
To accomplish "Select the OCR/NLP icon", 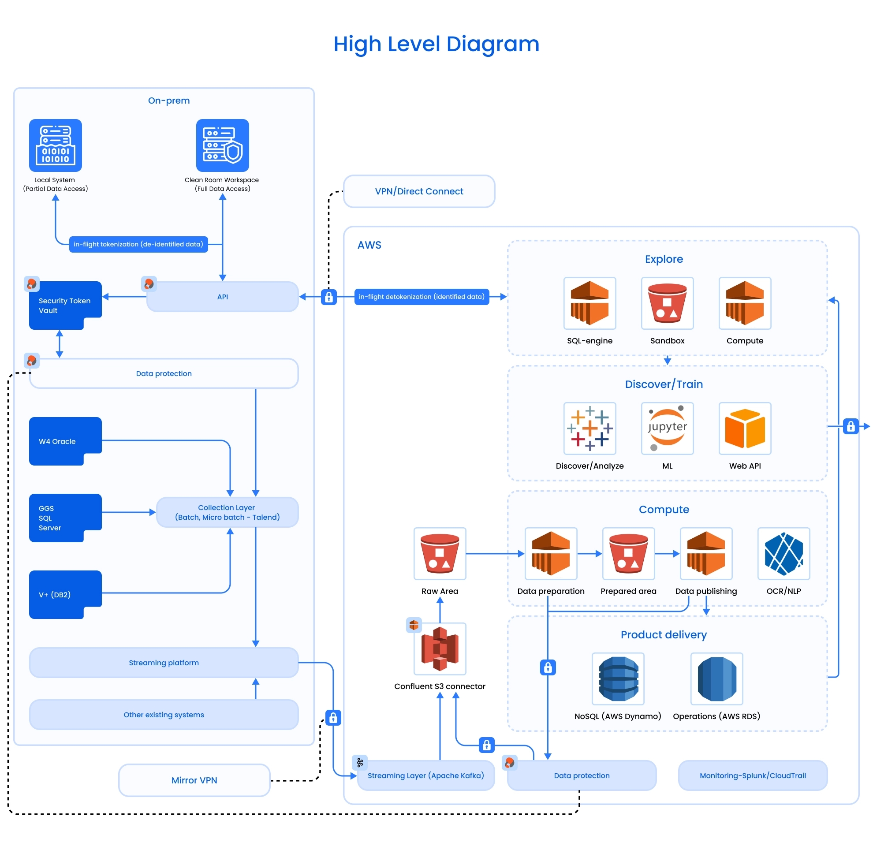I will pyautogui.click(x=783, y=553).
